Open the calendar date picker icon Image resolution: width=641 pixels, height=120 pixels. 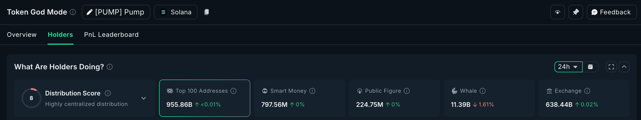(590, 67)
